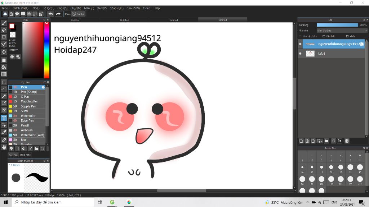Select the Gradient tool
This screenshot has width=369, height=207.
(x=4, y=74)
